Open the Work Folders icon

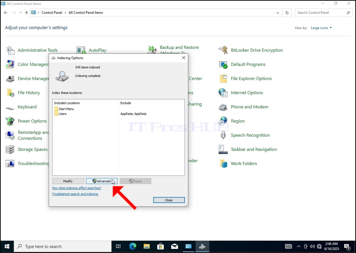(223, 164)
